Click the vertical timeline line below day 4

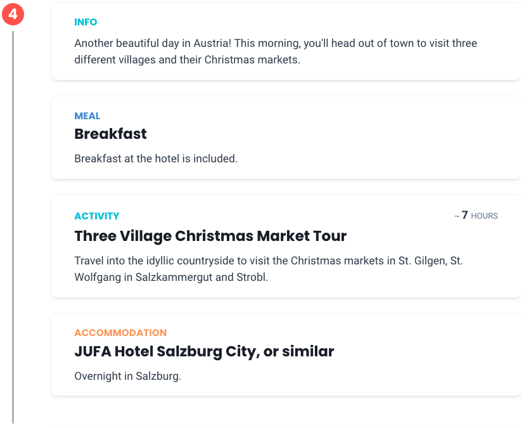pyautogui.click(x=13, y=227)
